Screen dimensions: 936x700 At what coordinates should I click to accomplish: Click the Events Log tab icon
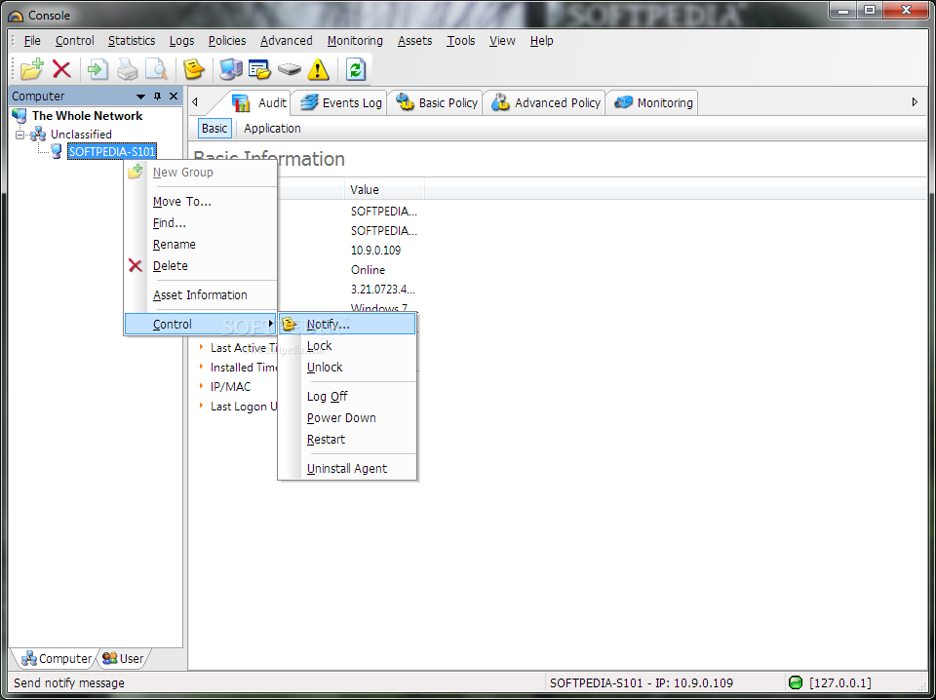(x=309, y=102)
